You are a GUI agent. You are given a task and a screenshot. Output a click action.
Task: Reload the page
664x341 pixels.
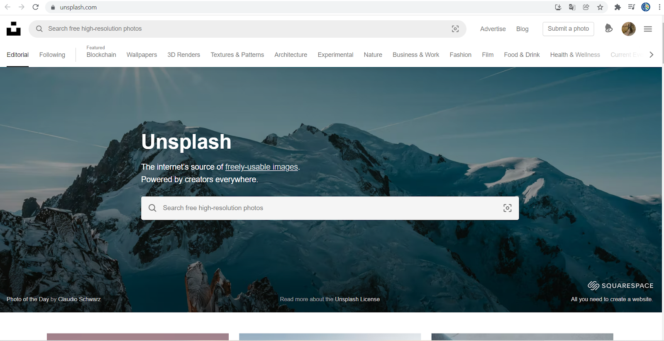(x=36, y=7)
